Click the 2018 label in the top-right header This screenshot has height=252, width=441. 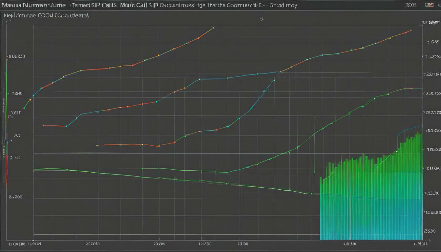coord(410,5)
